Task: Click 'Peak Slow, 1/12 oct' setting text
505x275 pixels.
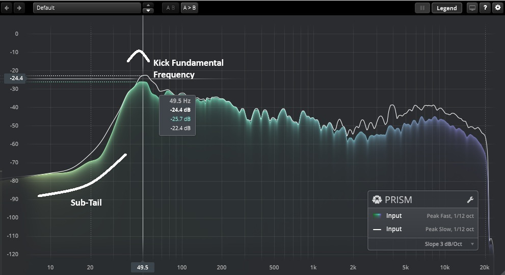Action: pyautogui.click(x=449, y=229)
